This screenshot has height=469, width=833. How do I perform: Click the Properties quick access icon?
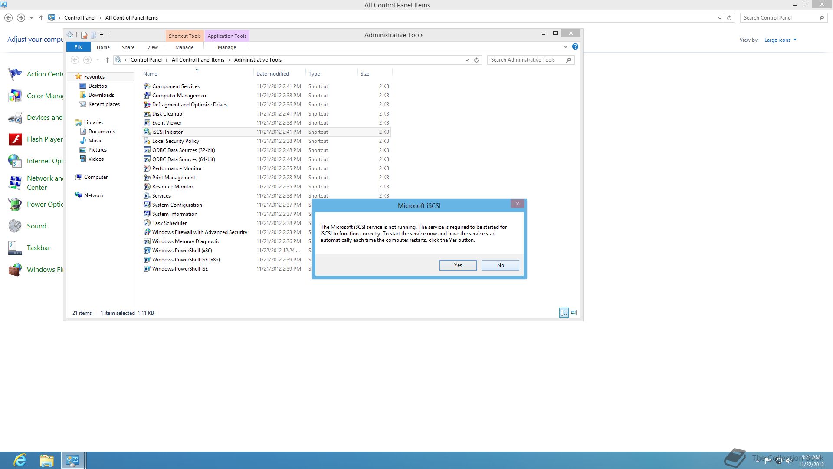pos(84,35)
